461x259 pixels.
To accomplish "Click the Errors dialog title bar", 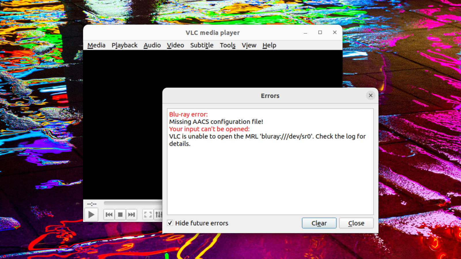I will tap(270, 96).
